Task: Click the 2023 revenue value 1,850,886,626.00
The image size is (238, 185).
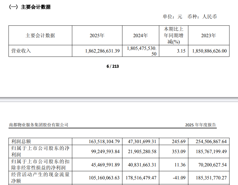Action: pyautogui.click(x=209, y=51)
